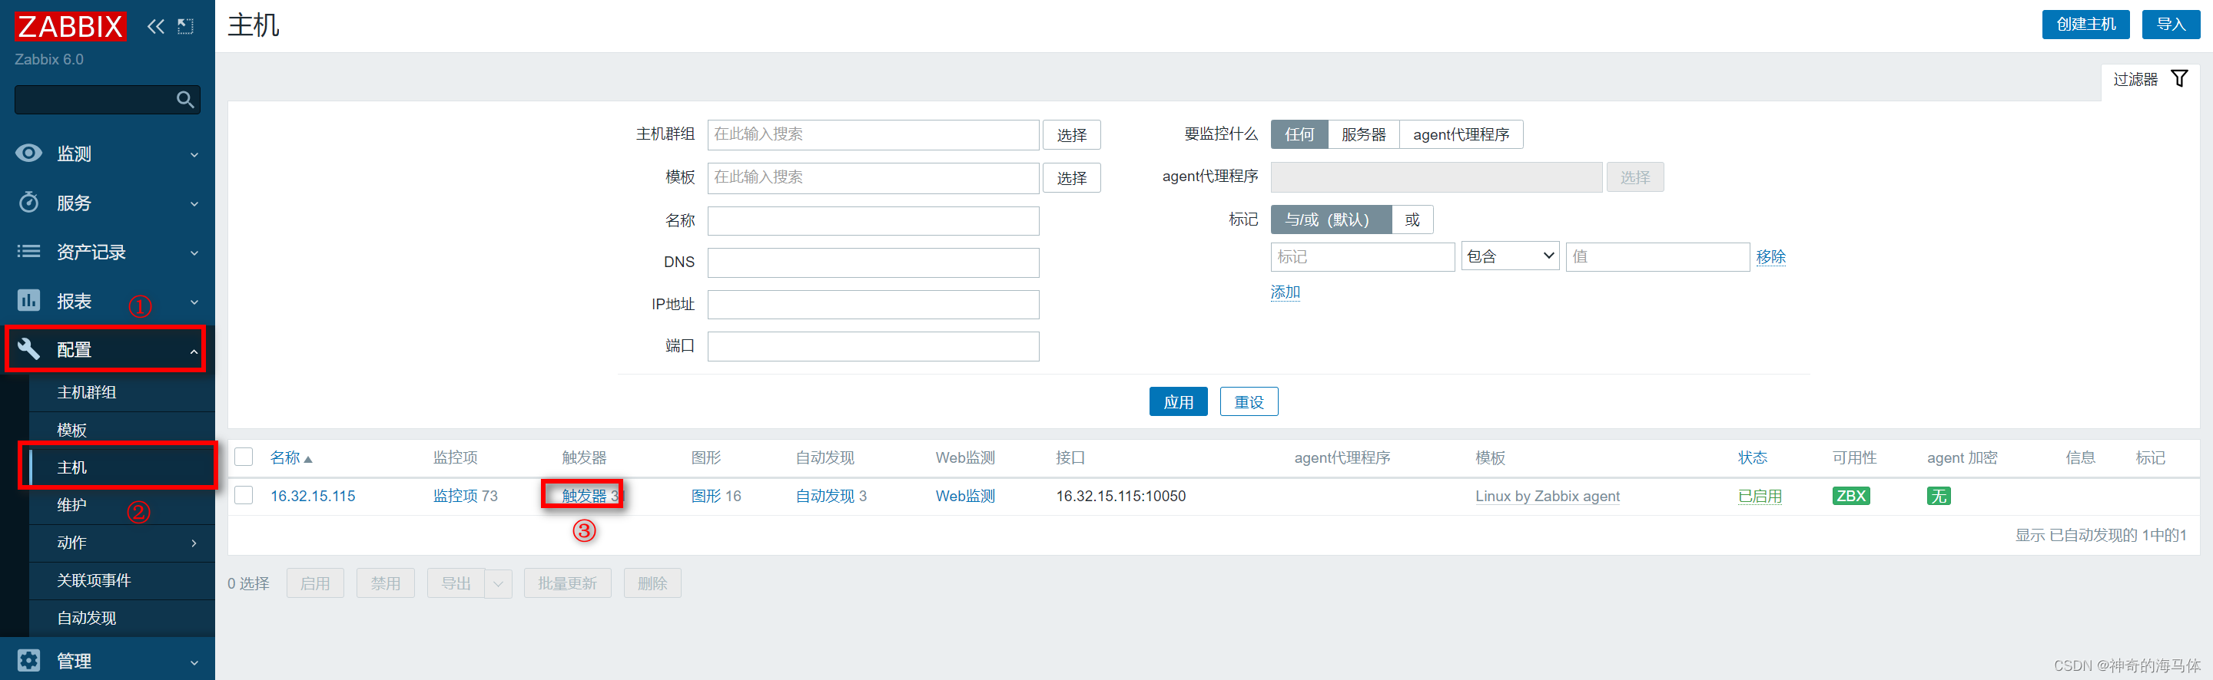Collapse the sidebar with double-arrow icon

click(155, 27)
